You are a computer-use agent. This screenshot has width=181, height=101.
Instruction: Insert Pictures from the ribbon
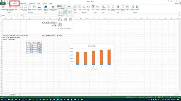[21, 8]
